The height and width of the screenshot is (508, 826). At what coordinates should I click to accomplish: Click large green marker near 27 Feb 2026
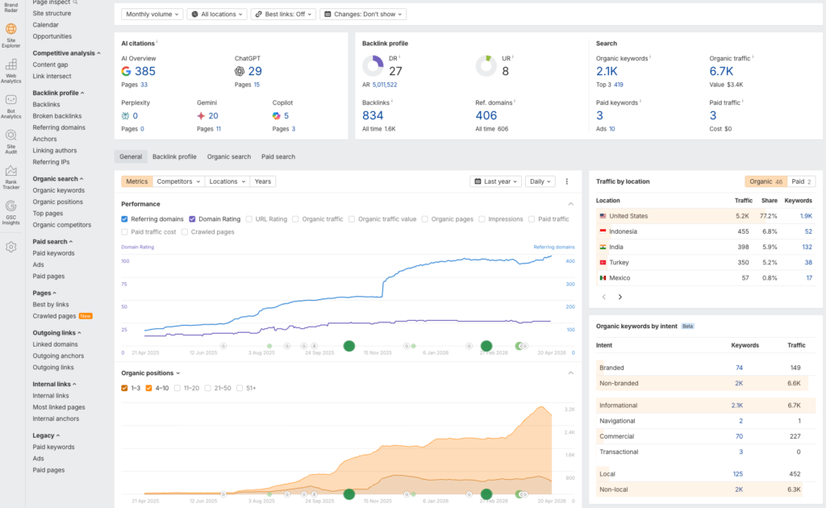click(x=486, y=346)
